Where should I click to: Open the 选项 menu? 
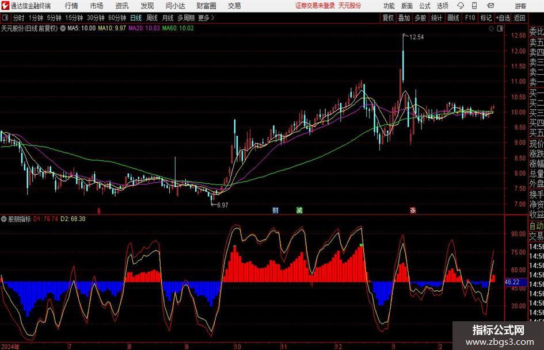(442, 6)
